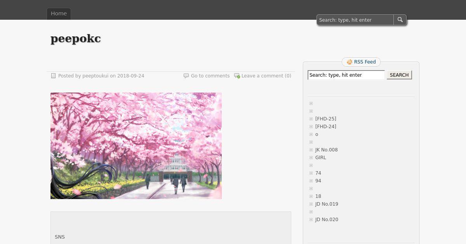Viewport: 466px width, 244px height.
Task: Open the [FHD-25] sidebar link
Action: click(326, 119)
